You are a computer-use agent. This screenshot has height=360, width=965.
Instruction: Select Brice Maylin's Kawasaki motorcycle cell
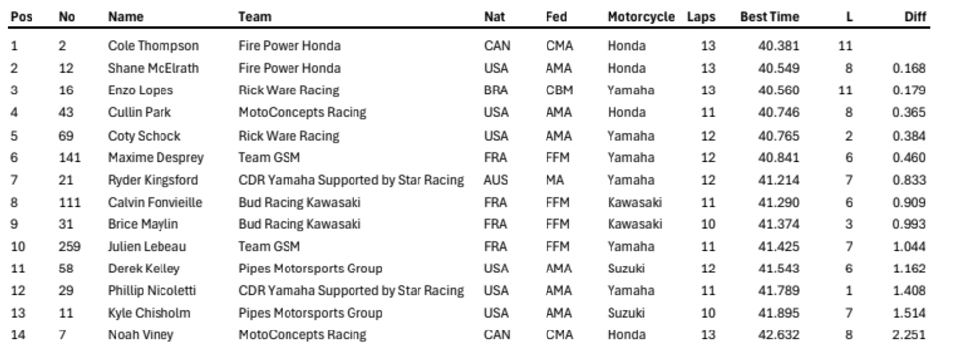point(634,224)
